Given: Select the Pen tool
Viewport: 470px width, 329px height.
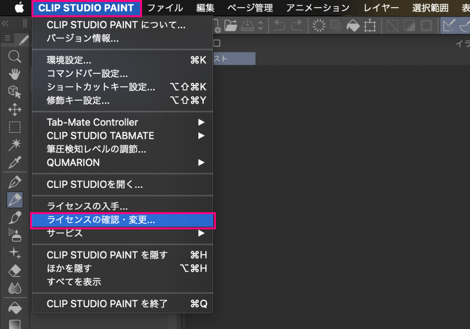Looking at the screenshot, I should tap(14, 181).
